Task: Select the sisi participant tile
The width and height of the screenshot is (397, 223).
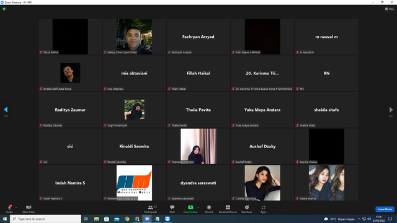Action: click(x=70, y=146)
